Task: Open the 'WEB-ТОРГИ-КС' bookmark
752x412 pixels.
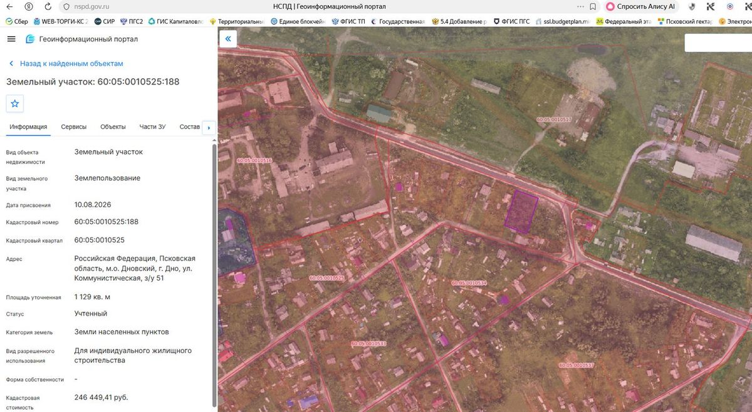Action: [x=60, y=21]
